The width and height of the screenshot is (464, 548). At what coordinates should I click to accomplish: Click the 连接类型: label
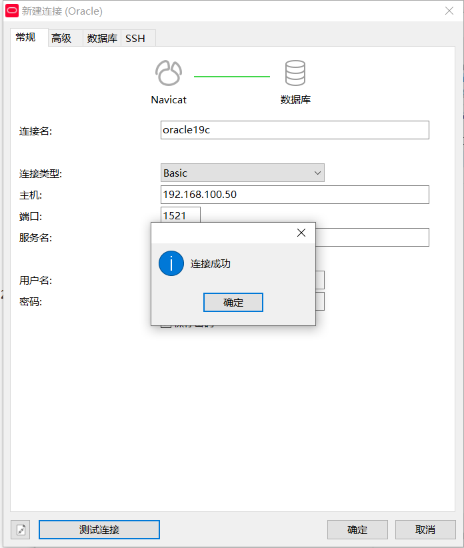tap(41, 174)
